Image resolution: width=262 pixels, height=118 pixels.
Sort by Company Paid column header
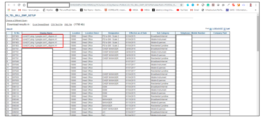click(220, 33)
